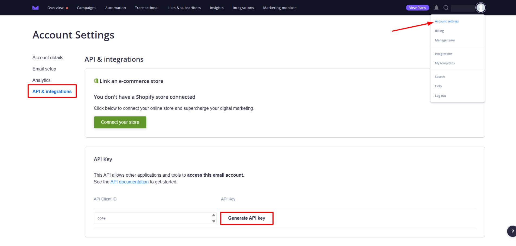This screenshot has width=516, height=246.
Task: Open My templates from account menu
Action: [444, 63]
